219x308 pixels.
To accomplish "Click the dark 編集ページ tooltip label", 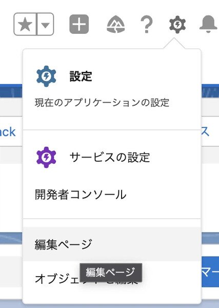I will coord(111,273).
